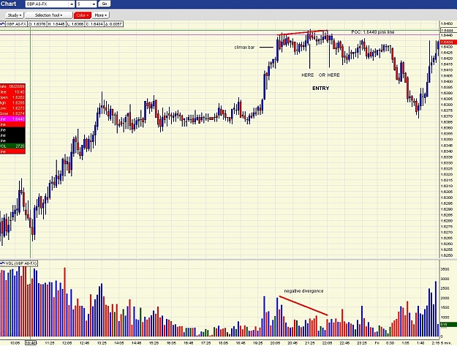Image resolution: width=457 pixels, height=346 pixels.
Task: Click the POC 1.6440 pink line label
Action: point(373,31)
